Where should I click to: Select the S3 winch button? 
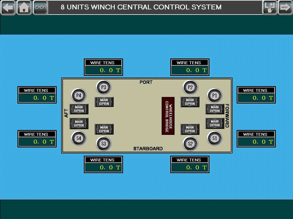[x=104, y=144]
